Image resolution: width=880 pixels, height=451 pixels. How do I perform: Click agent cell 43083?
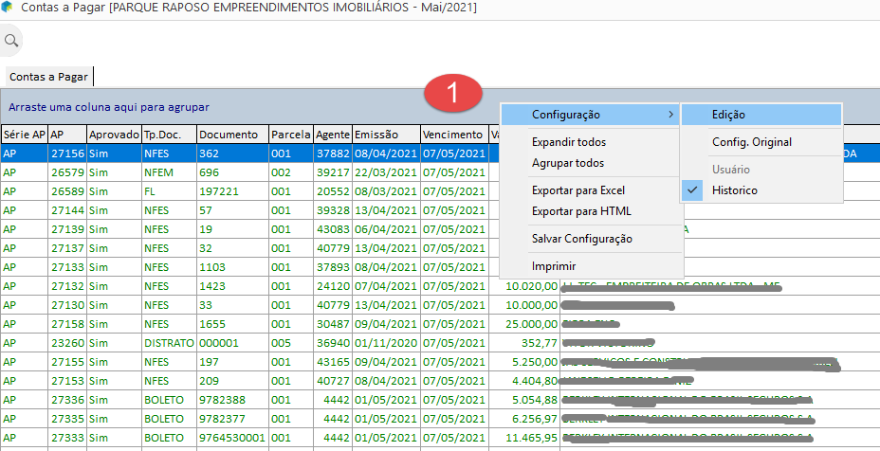pos(333,229)
